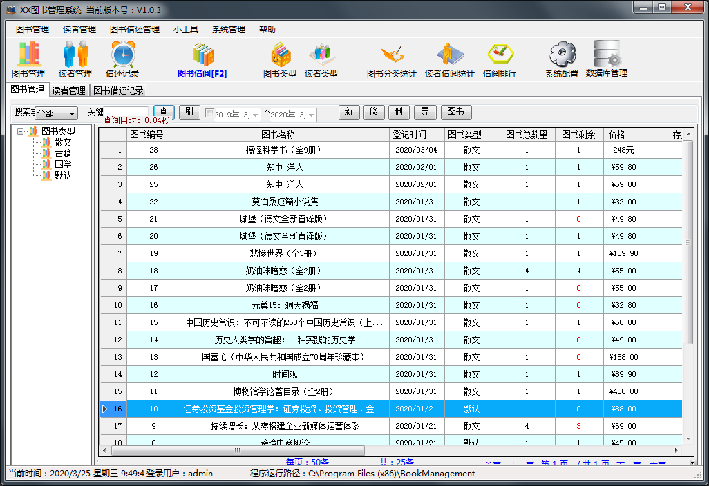Open the 图书分类统计 toolbar icon

coord(392,60)
